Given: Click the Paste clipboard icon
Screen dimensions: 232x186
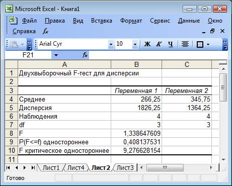Looking at the screenshot, I should (14, 44).
